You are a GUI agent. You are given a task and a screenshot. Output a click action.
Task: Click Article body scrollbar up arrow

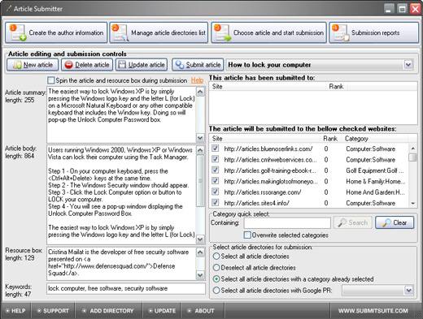(200, 150)
